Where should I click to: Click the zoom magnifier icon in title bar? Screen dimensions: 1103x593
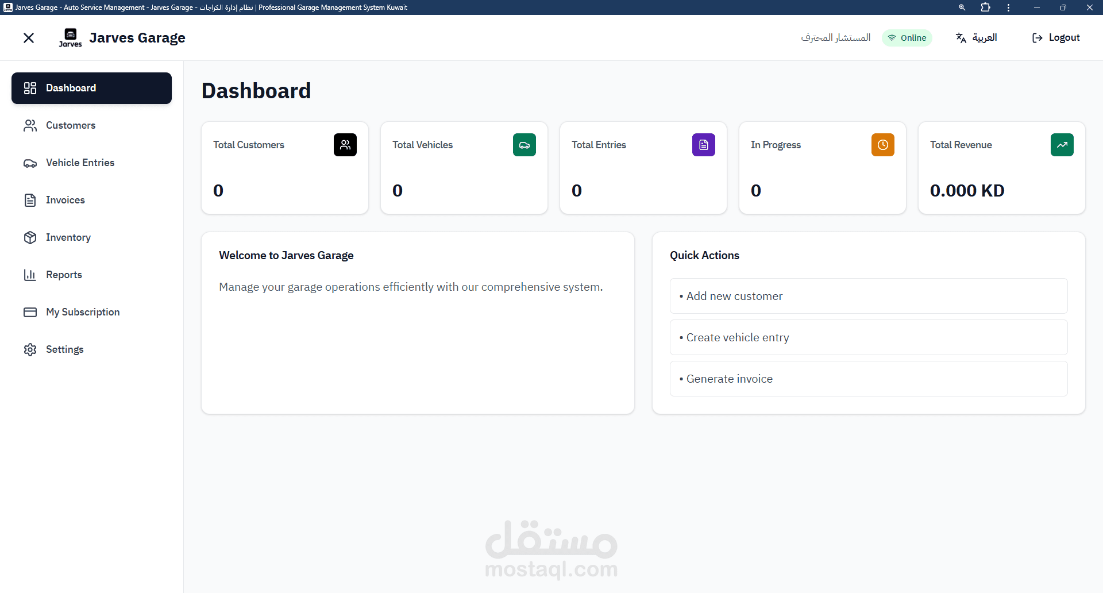[962, 7]
